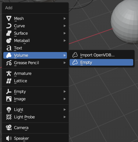Open the Light menu entry
This screenshot has height=142, width=138.
pyautogui.click(x=35, y=110)
